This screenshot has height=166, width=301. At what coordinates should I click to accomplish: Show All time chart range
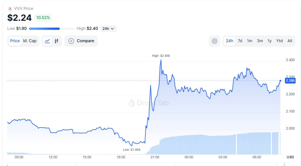pos(290,41)
